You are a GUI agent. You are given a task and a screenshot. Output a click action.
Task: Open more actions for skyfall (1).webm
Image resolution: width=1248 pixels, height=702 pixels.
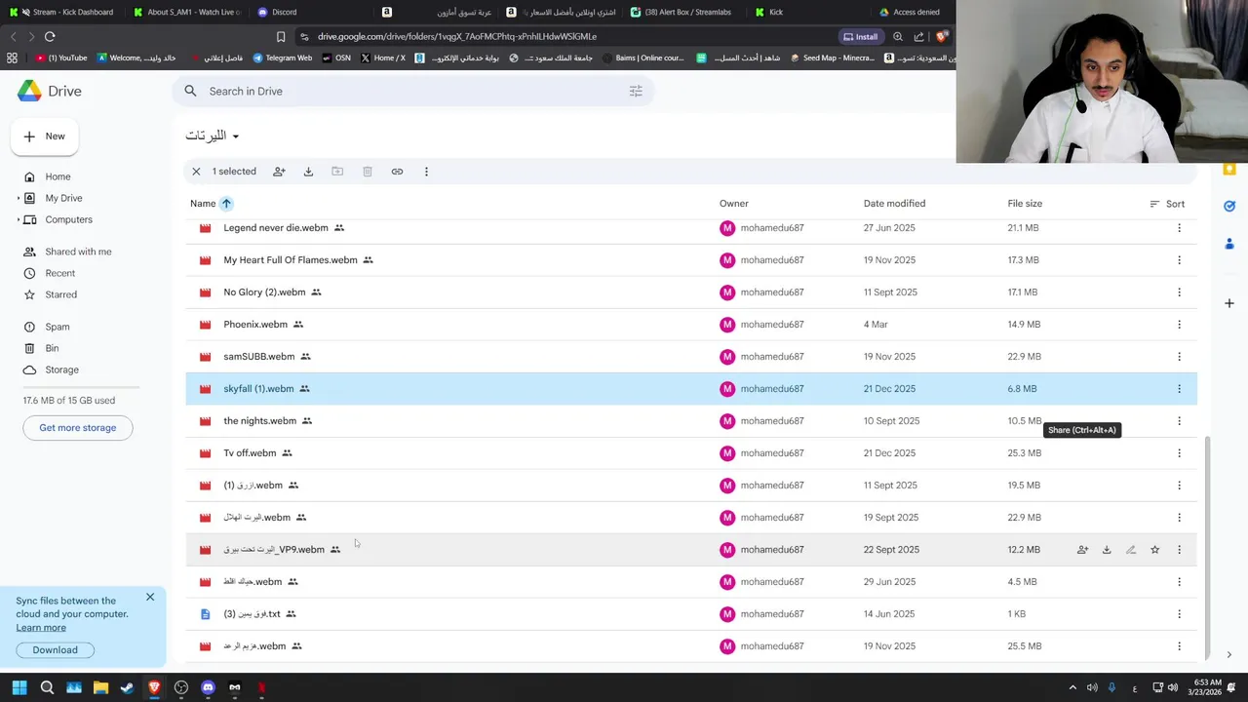tap(1179, 389)
